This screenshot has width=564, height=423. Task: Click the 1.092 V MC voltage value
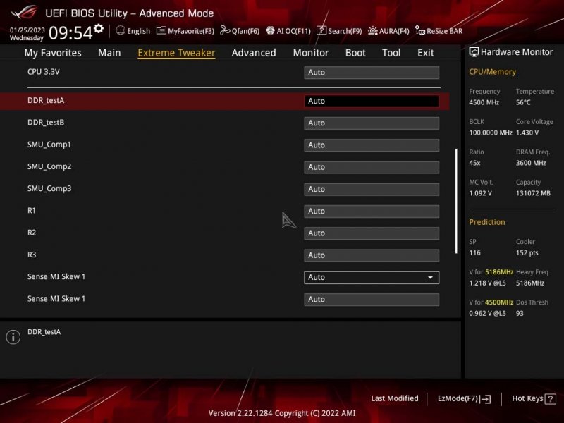[480, 193]
